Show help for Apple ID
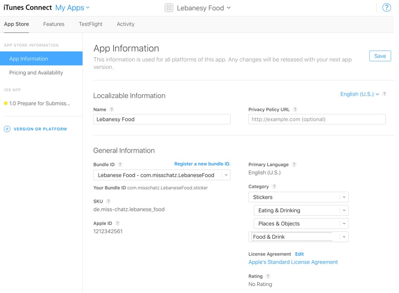Image resolution: width=399 pixels, height=293 pixels. pos(117,223)
